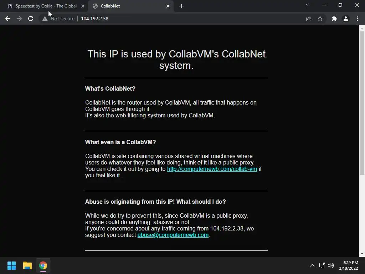Screen dimensions: 365x274
Task: Minimize the Chrome window
Action: (324, 5)
